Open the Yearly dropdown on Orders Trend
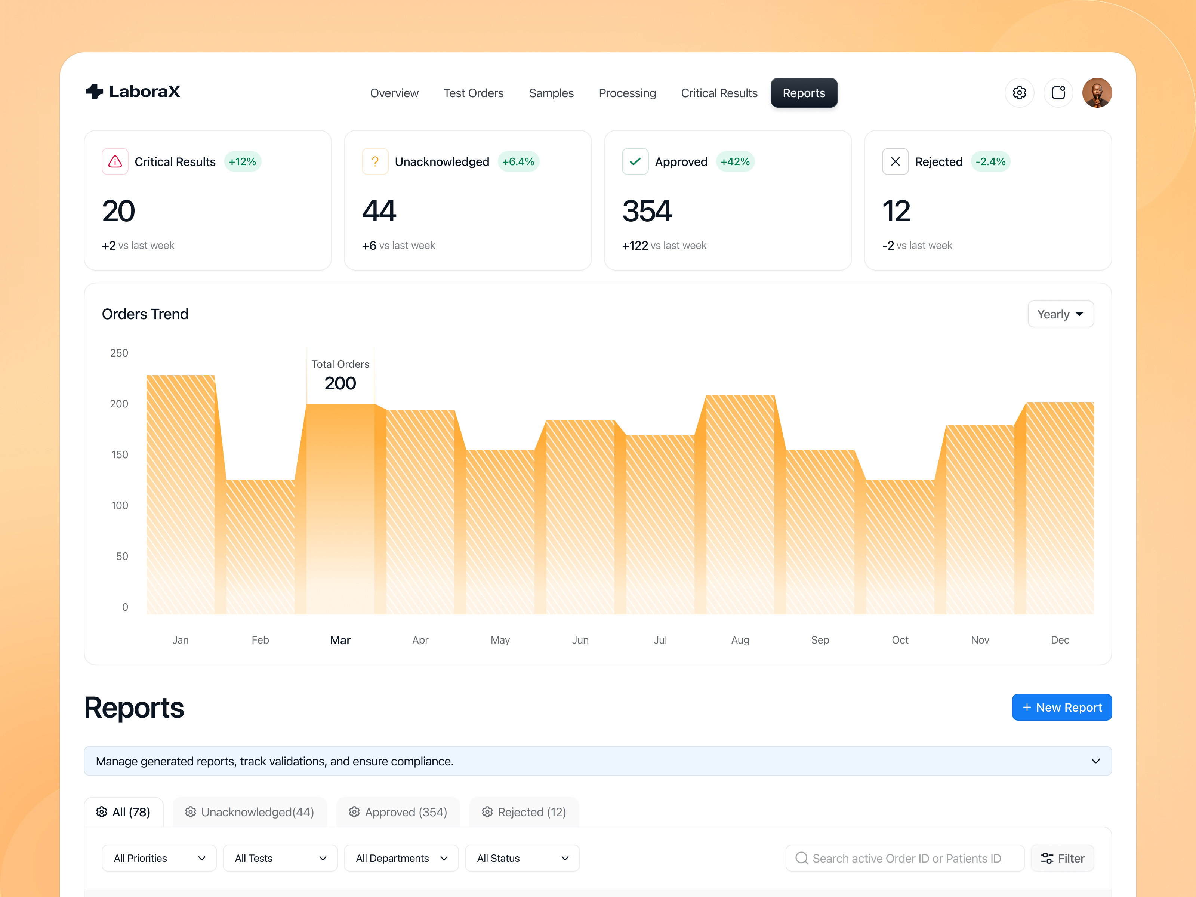The width and height of the screenshot is (1196, 897). point(1060,314)
